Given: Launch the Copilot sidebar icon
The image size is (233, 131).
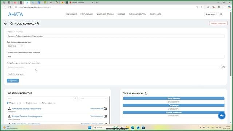Looking at the screenshot, I should coord(229,7).
